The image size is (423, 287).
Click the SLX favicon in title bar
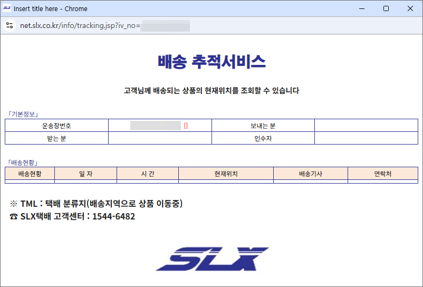point(7,8)
